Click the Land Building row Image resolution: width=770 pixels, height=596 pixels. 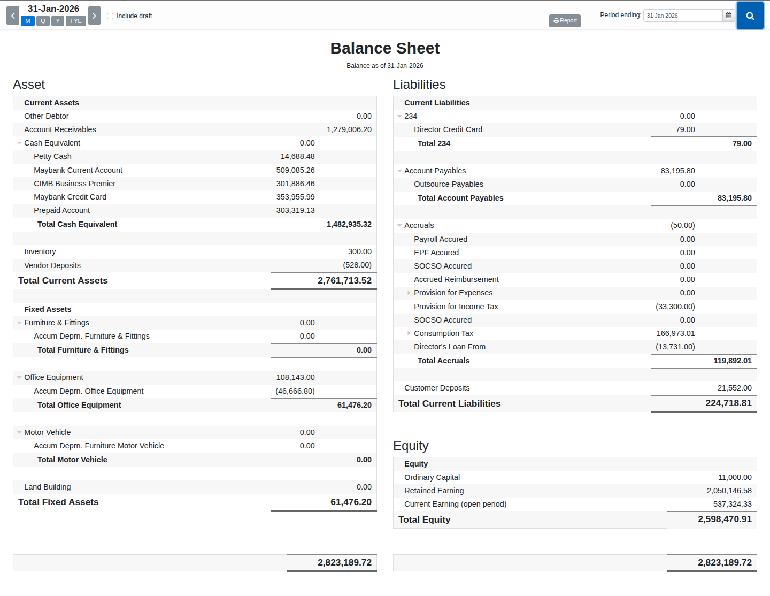(x=195, y=487)
